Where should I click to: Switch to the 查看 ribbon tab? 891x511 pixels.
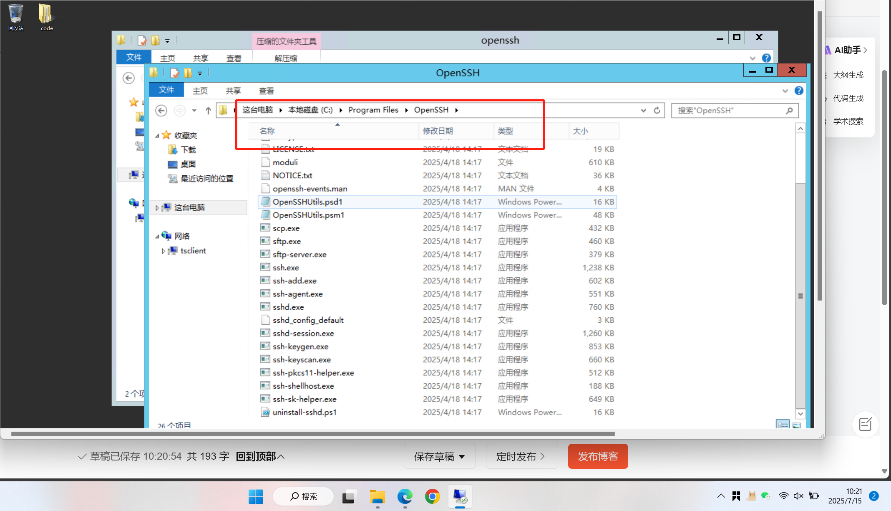coord(266,90)
